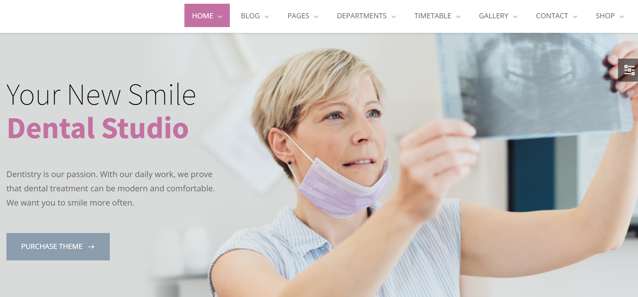Expand the Departments dropdown chevron

(394, 16)
